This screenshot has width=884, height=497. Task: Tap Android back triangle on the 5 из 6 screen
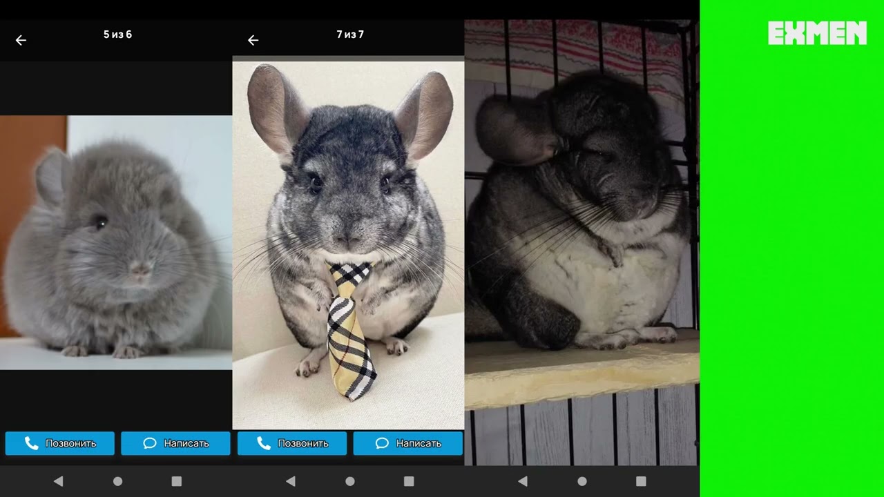click(x=58, y=481)
